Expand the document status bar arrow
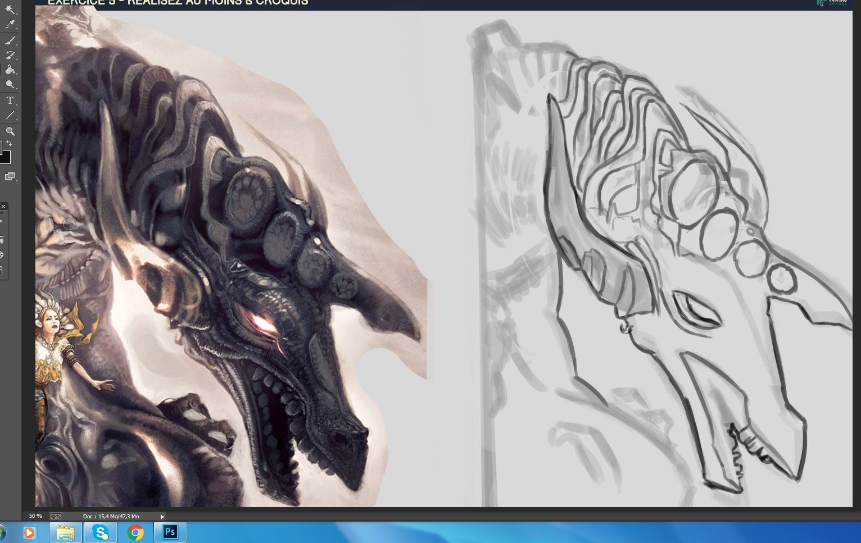The height and width of the screenshot is (543, 861). pos(162,517)
